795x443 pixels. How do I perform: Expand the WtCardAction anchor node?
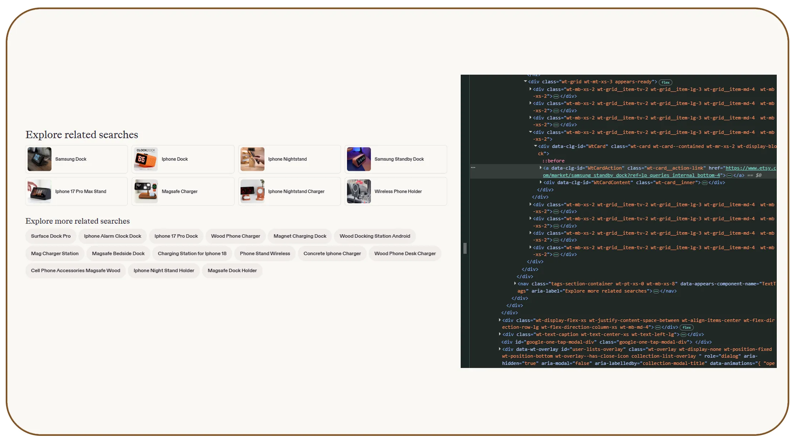tap(540, 168)
